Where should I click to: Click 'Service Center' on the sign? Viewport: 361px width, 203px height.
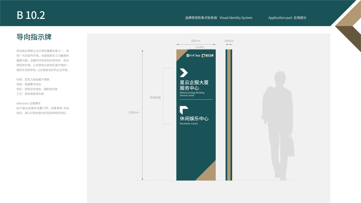pyautogui.click(x=187, y=95)
